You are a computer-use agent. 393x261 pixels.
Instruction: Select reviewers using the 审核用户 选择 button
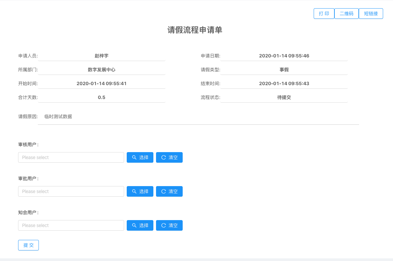(x=140, y=157)
